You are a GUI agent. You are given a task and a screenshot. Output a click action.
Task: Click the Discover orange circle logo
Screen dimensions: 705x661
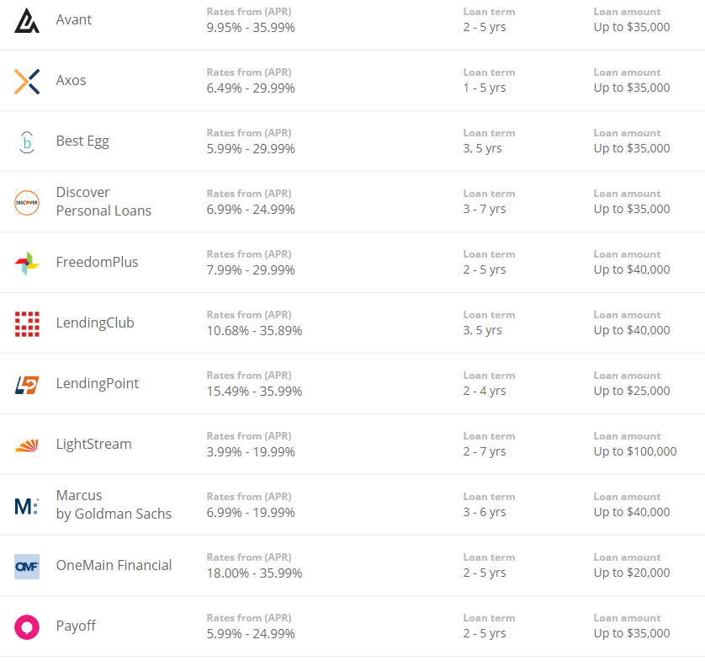(x=27, y=202)
